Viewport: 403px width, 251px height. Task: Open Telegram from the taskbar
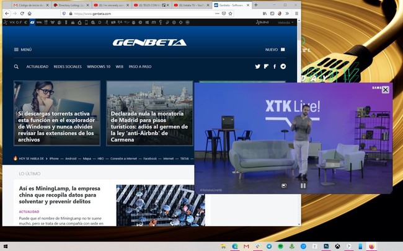point(269,247)
